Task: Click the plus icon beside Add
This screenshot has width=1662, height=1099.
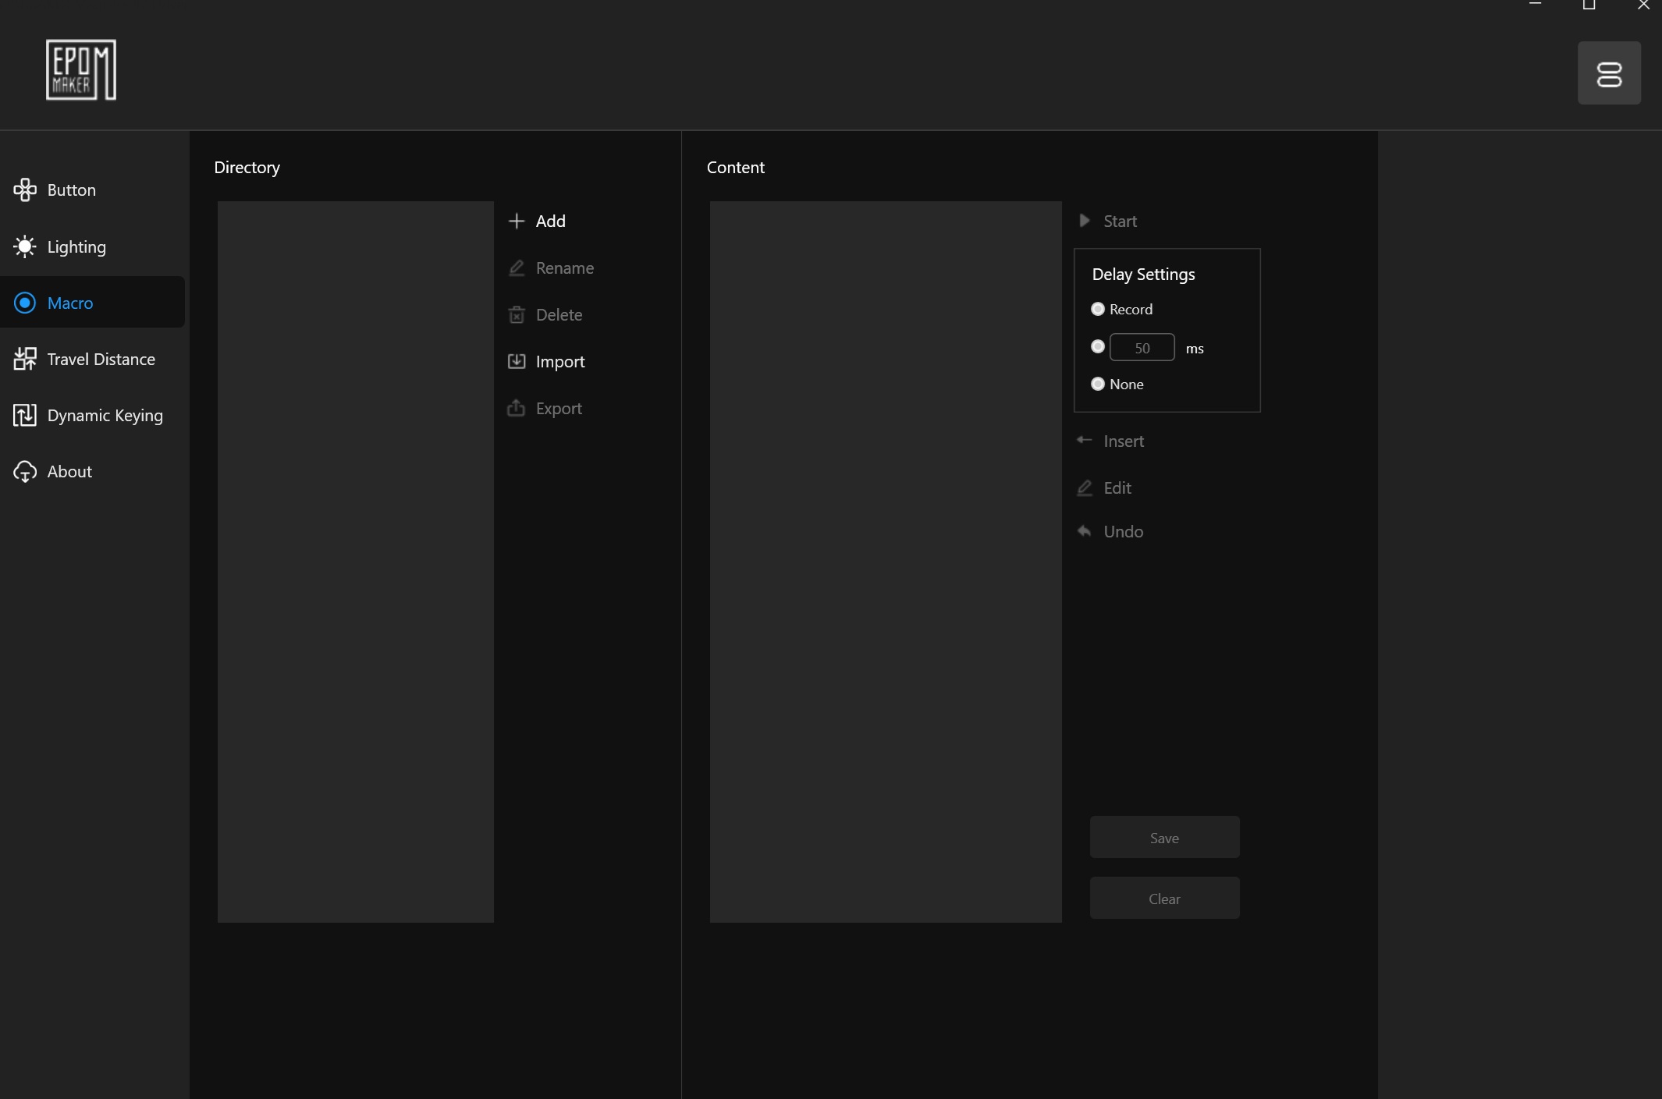Action: point(517,221)
